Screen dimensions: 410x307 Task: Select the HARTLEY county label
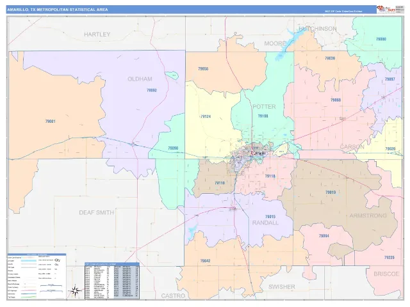97,34
